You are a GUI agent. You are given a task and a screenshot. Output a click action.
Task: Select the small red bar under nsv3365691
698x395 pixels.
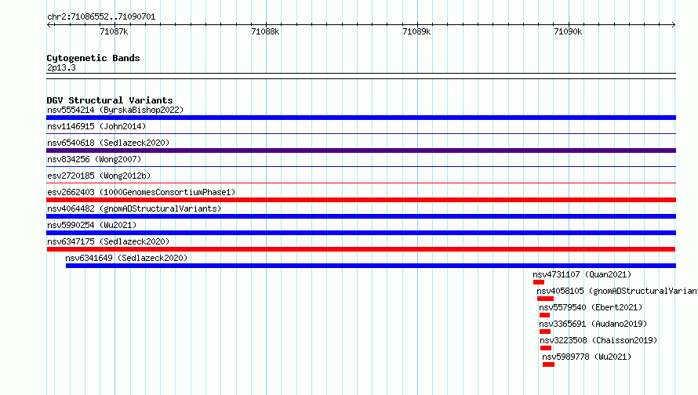(x=545, y=332)
